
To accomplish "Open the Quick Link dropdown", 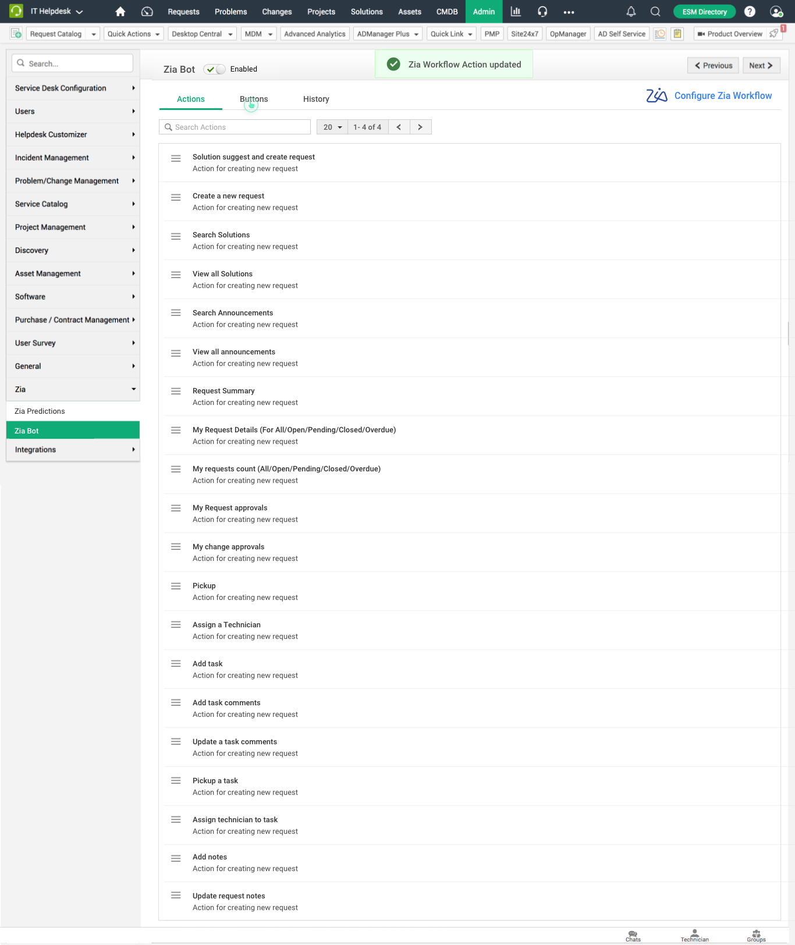I will [451, 34].
